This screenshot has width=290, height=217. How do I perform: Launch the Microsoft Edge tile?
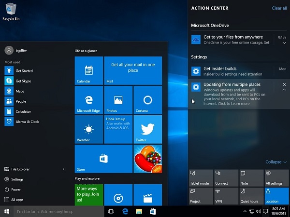click(89, 100)
